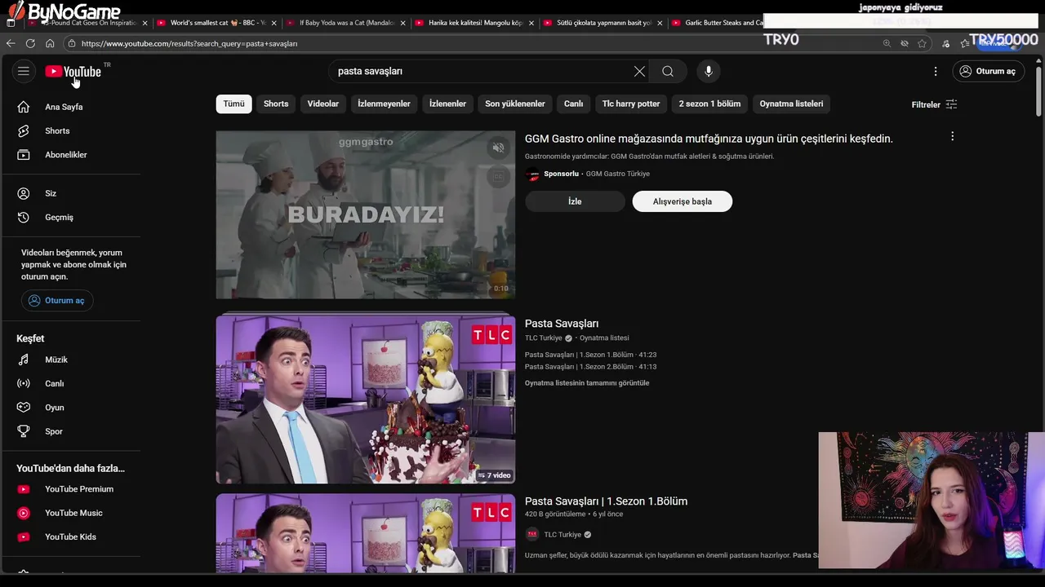Open Pasta Savaşları 1.Sezon 2.Bölüm playlist entry

click(x=590, y=367)
